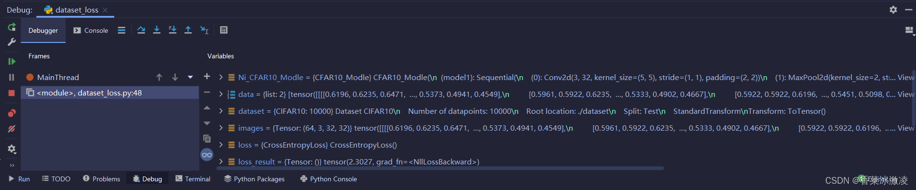916x190 pixels.
Task: Switch to the Debugger tab
Action: pos(43,30)
